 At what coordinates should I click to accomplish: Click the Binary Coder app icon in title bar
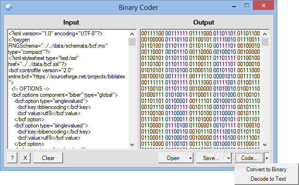(x=8, y=7)
